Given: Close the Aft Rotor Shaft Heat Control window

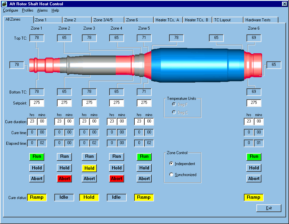Looking at the screenshot, I should point(284,4).
